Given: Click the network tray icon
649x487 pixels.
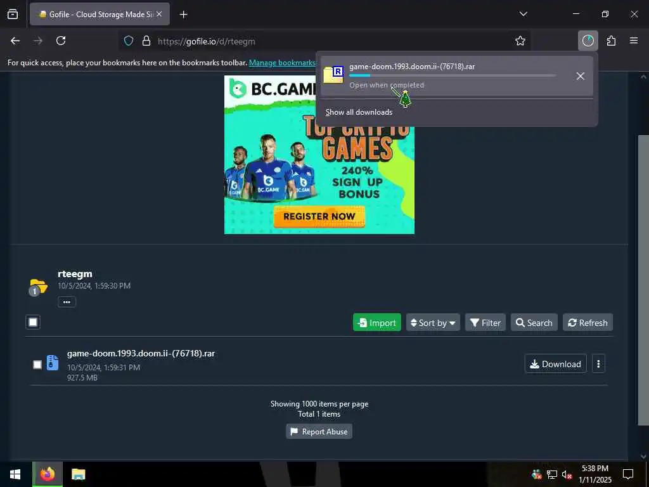Looking at the screenshot, I should point(552,474).
